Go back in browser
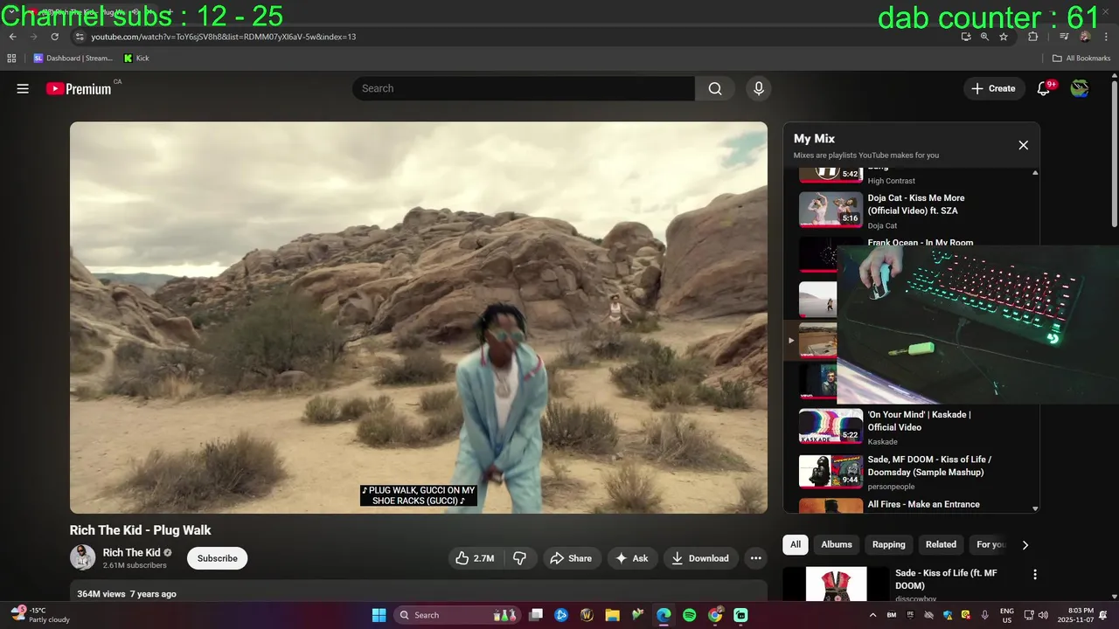Viewport: 1119px width, 629px height. point(12,37)
